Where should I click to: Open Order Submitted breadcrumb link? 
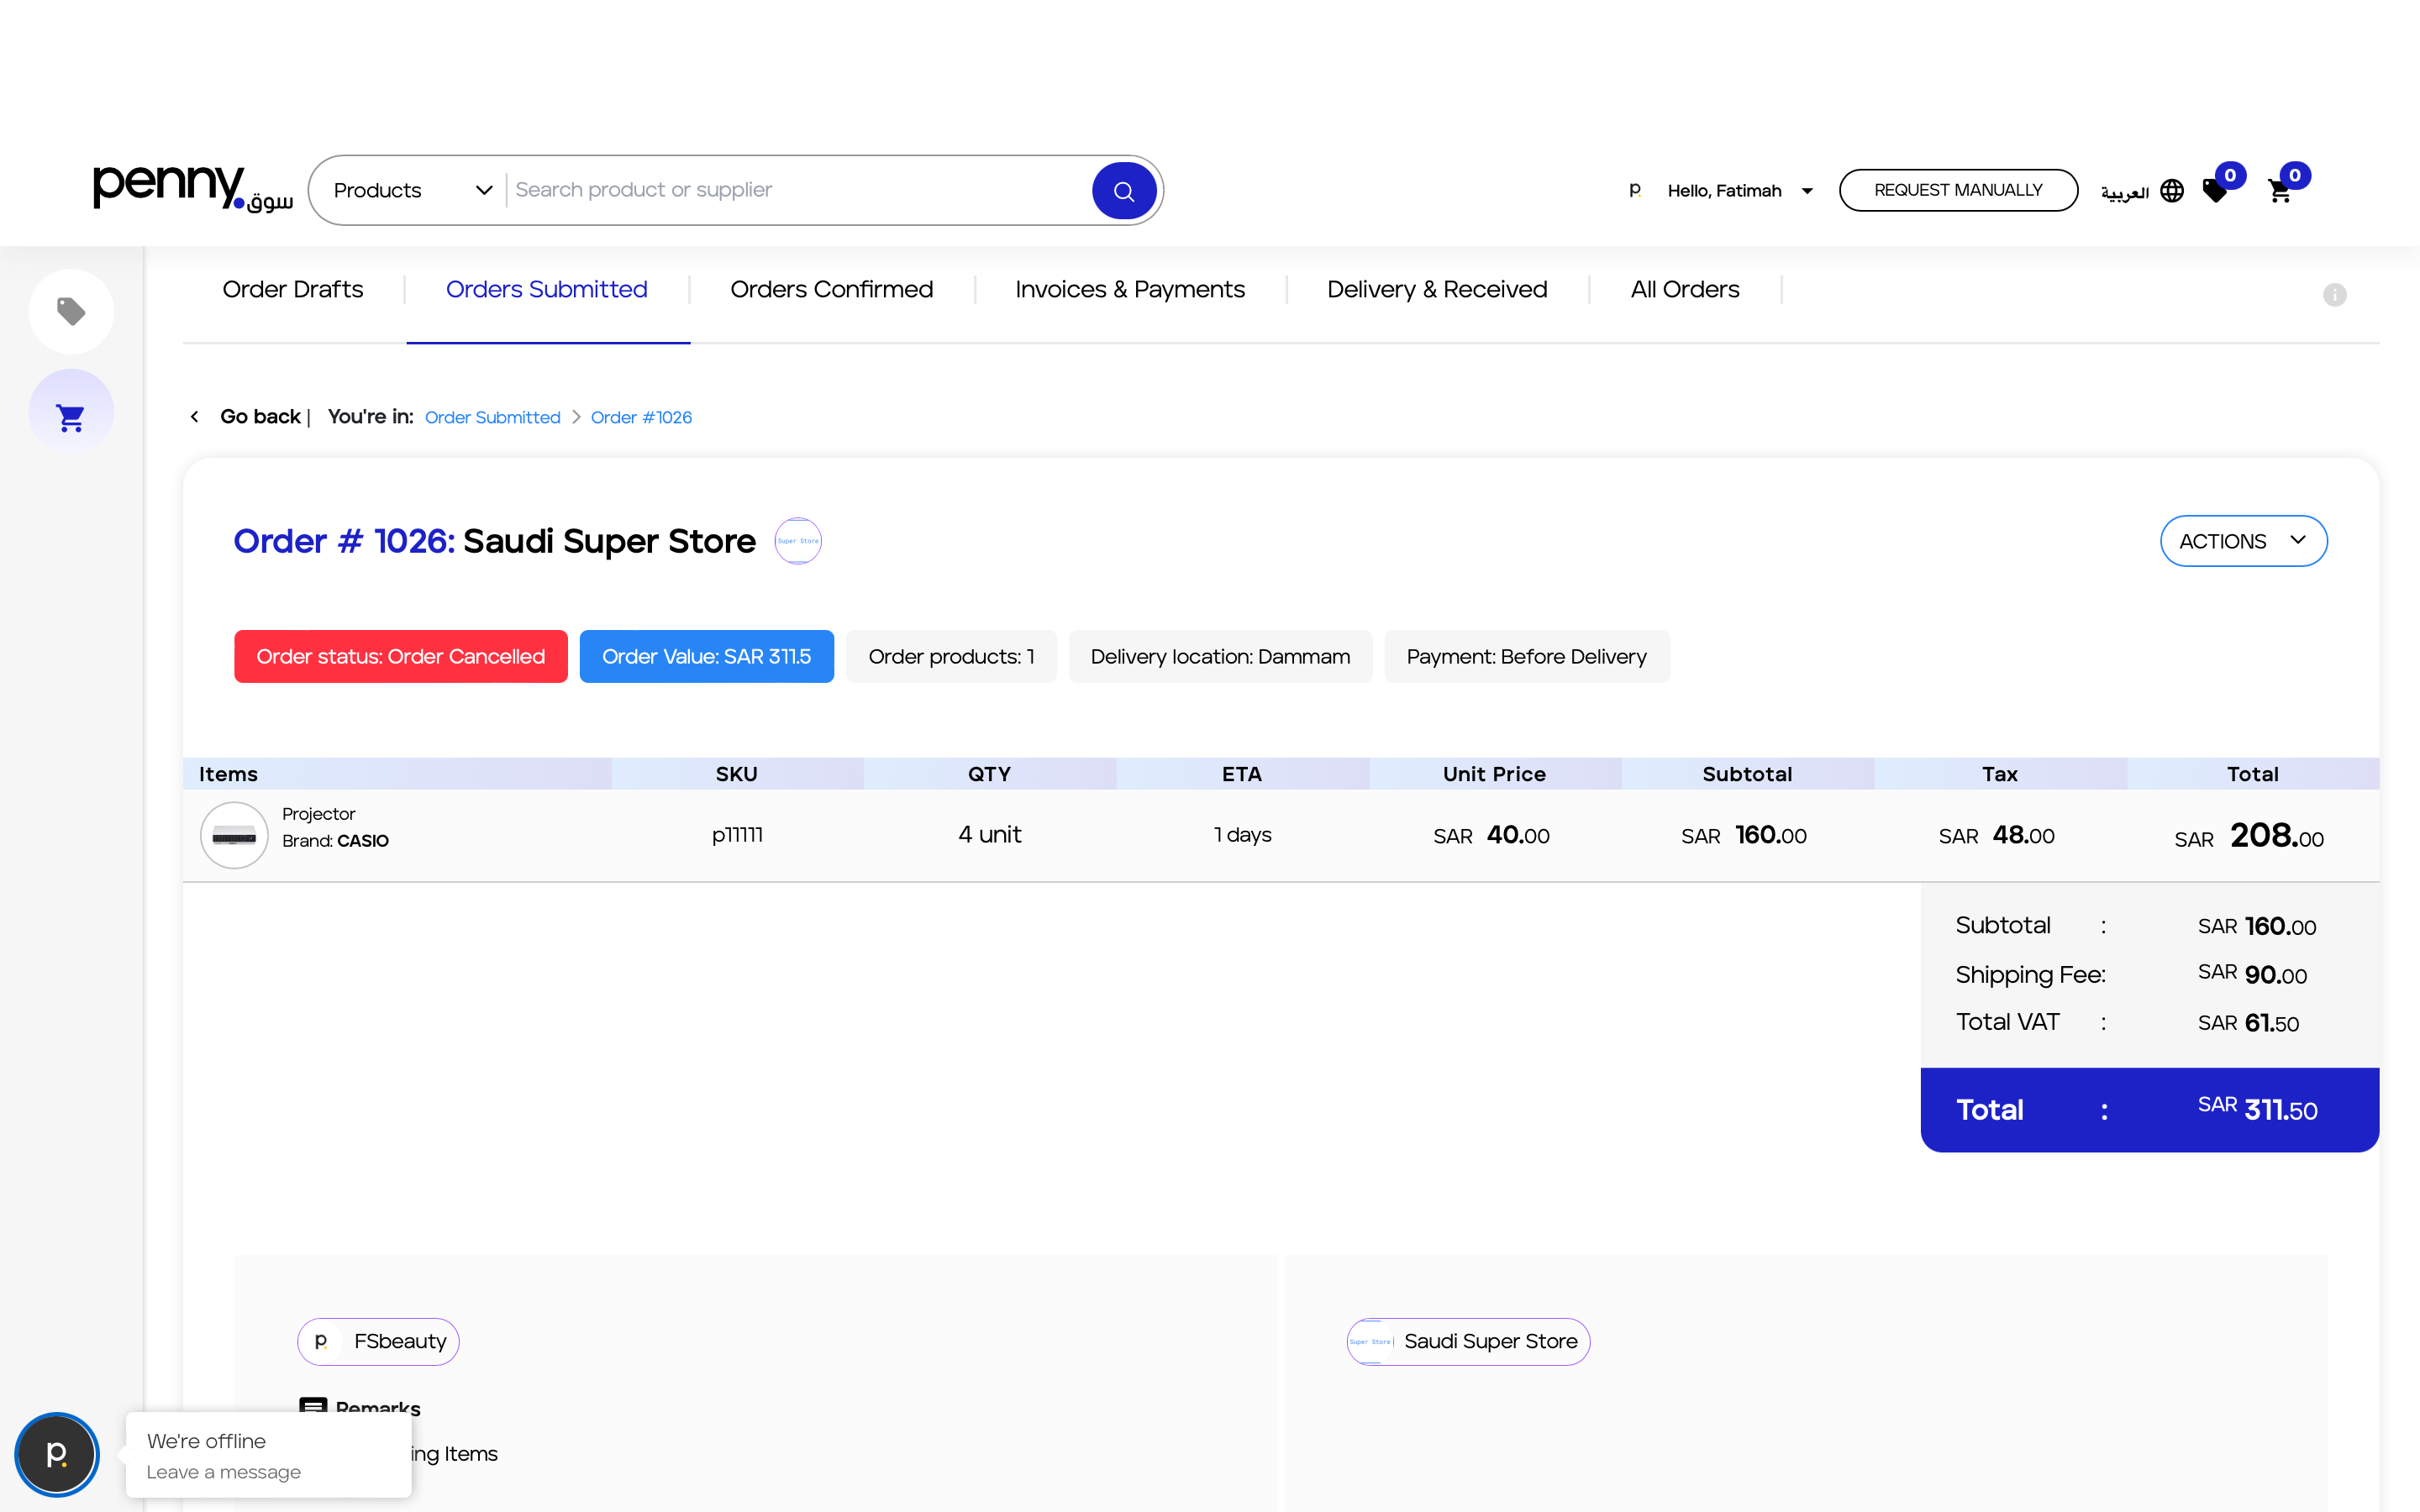(x=492, y=417)
